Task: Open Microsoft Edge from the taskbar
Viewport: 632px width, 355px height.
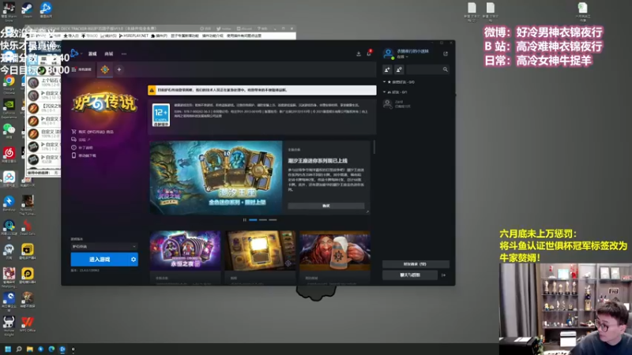Action: click(x=51, y=349)
